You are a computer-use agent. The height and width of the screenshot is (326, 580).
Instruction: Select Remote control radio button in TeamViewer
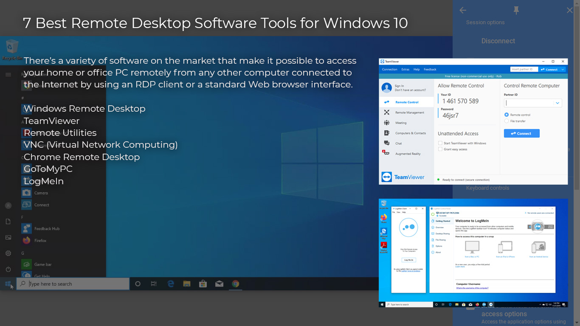(507, 115)
